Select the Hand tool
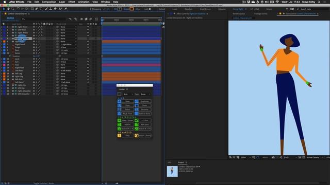Image resolution: width=330 pixels, height=185 pixels. 8,9
